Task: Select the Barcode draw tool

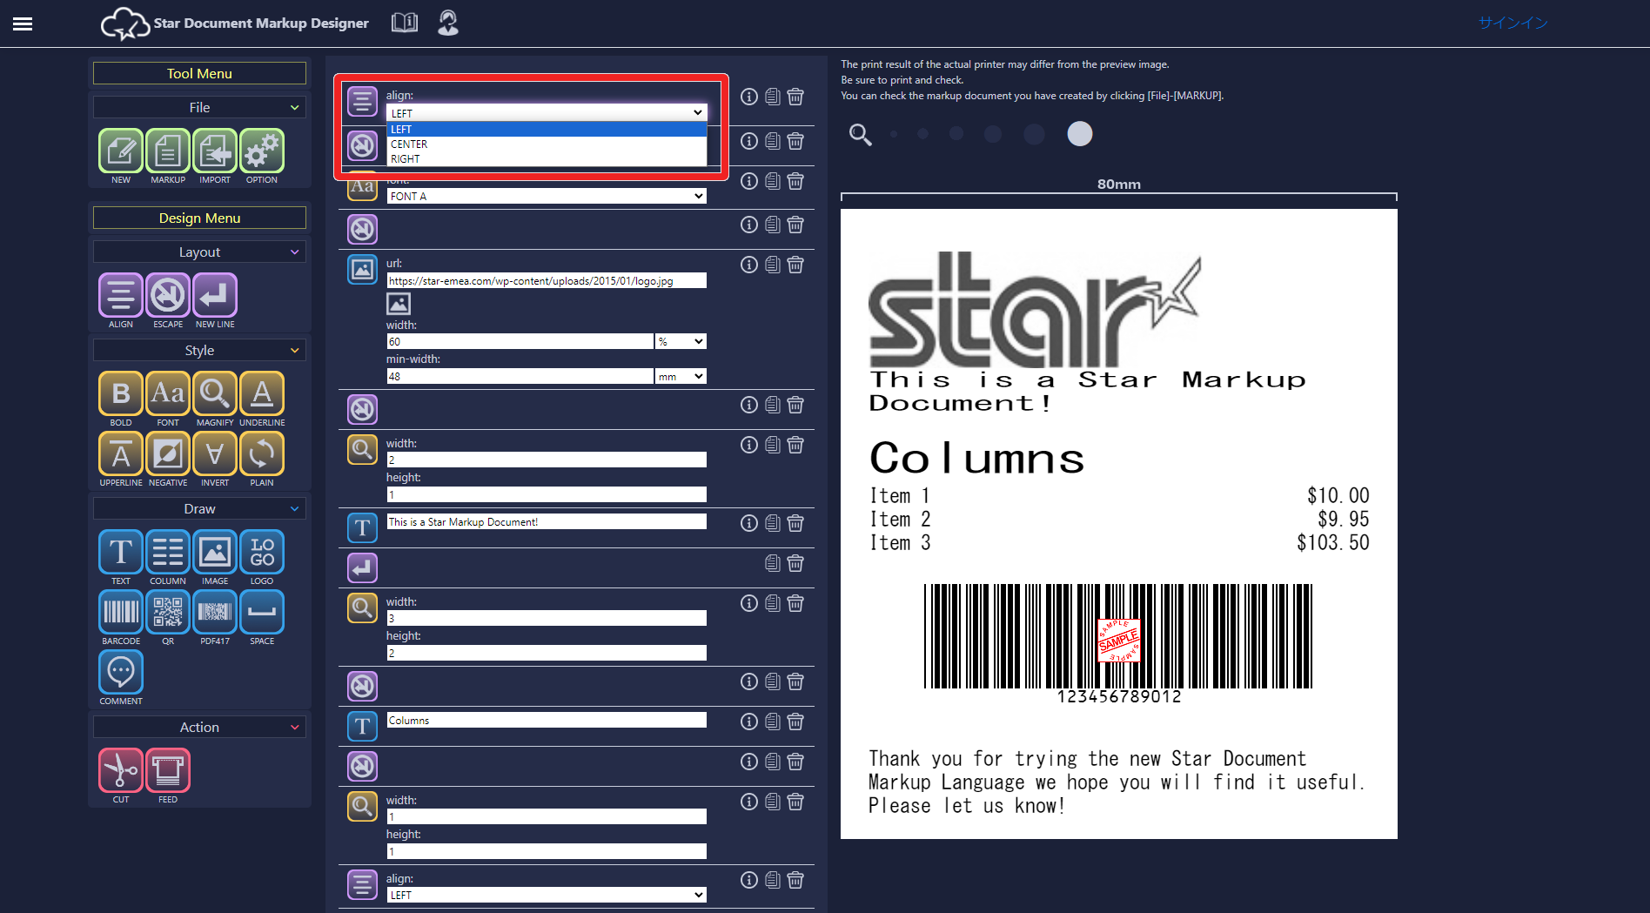Action: (121, 612)
